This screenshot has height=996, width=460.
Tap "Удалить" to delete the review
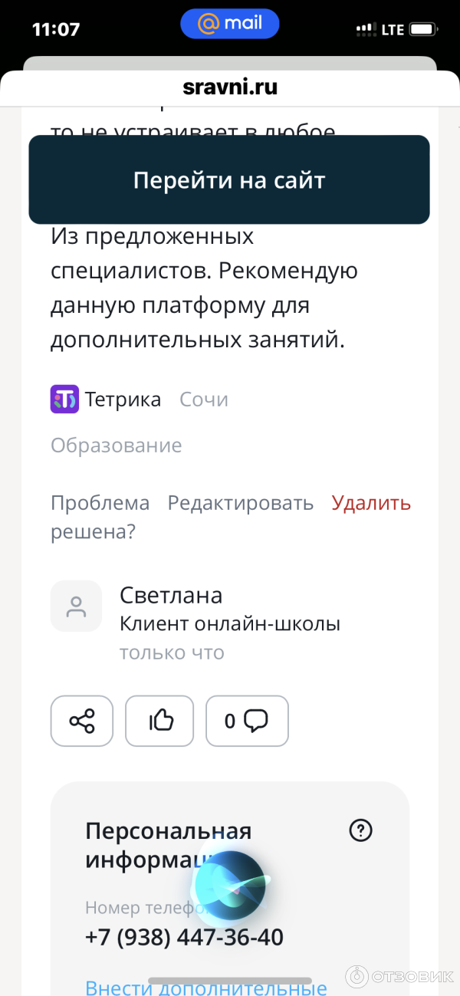[x=371, y=503]
